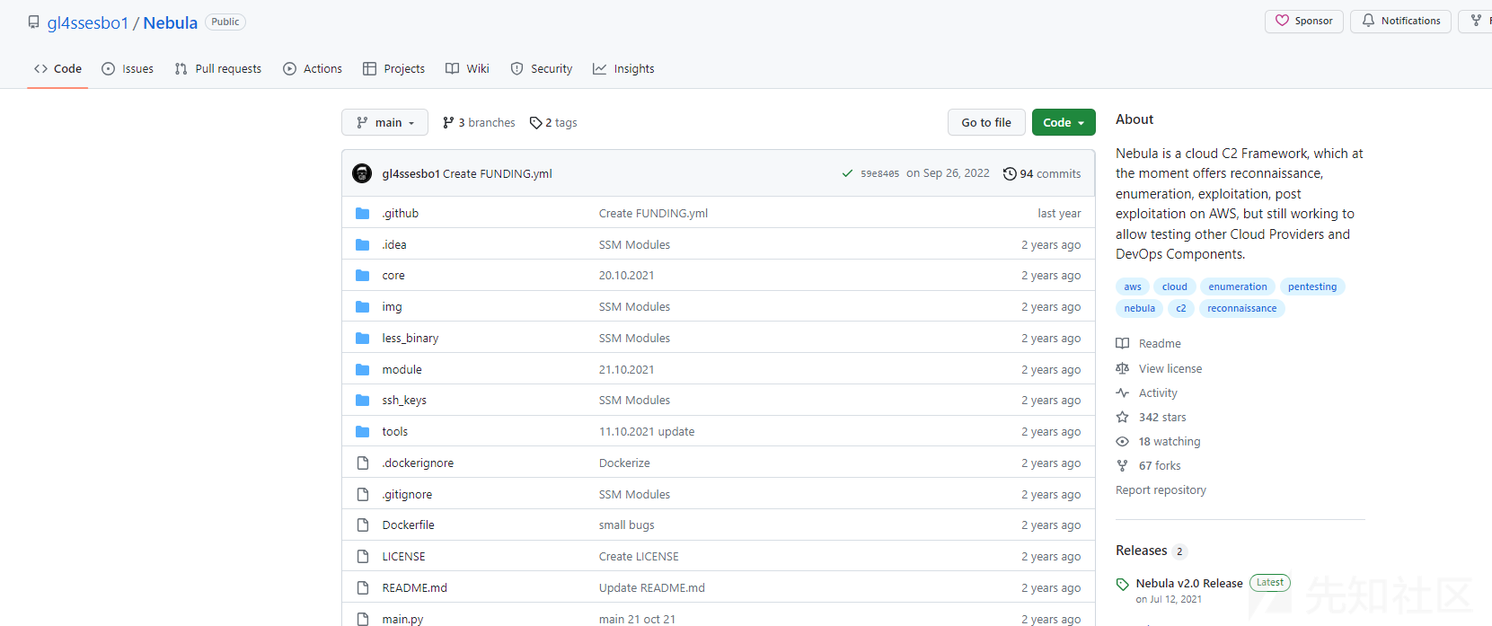Click the tag icon by Nebula v2.0 Release

(x=1123, y=584)
